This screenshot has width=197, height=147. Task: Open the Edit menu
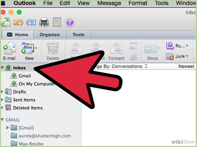click(x=65, y=3)
